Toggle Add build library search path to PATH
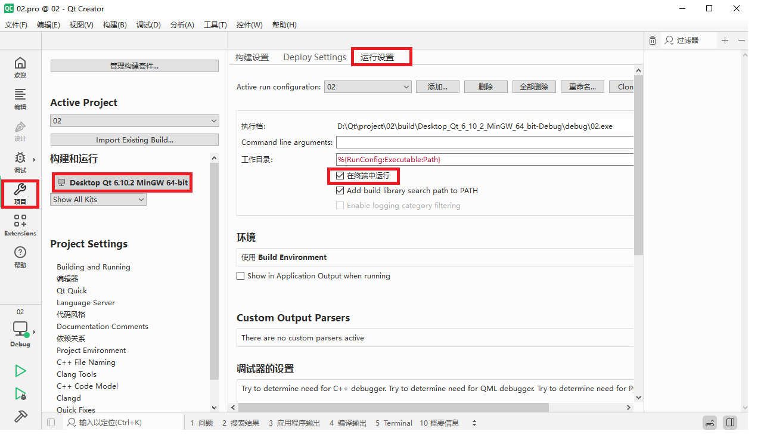This screenshot has height=434, width=764. (x=340, y=191)
